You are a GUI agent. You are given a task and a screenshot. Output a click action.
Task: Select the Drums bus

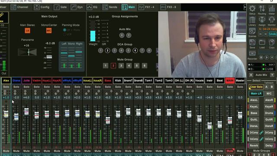pos(269,113)
